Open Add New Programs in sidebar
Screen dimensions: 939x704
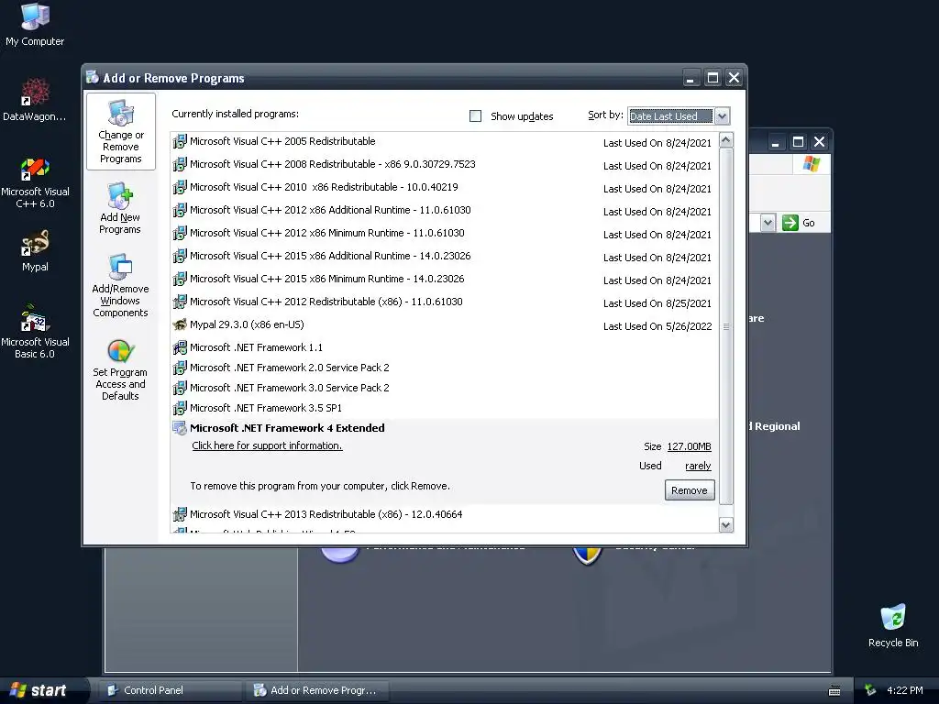pyautogui.click(x=120, y=208)
